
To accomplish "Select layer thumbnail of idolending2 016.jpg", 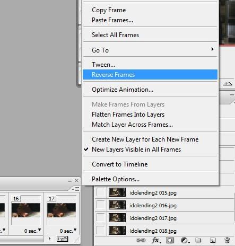I will pyautogui.click(x=117, y=205).
